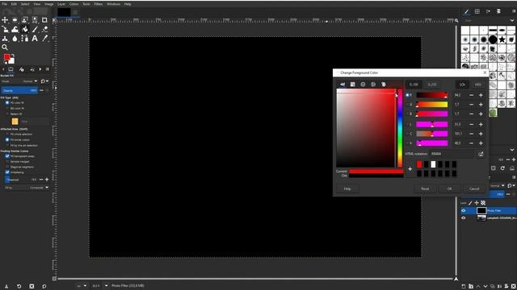Select the Text tool

(x=35, y=39)
